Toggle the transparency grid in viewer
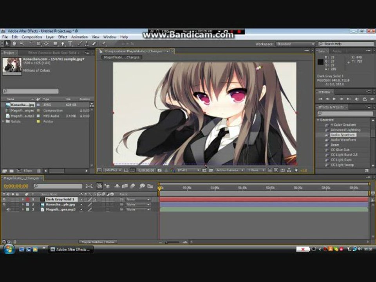 tap(211, 170)
